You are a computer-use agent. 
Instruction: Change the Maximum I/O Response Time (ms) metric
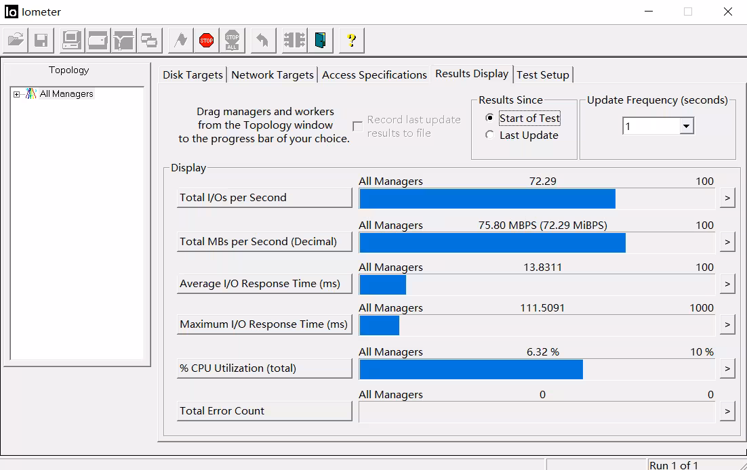pos(264,324)
